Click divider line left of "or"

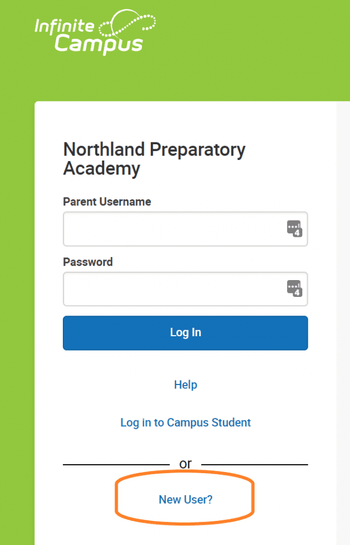pyautogui.click(x=116, y=464)
